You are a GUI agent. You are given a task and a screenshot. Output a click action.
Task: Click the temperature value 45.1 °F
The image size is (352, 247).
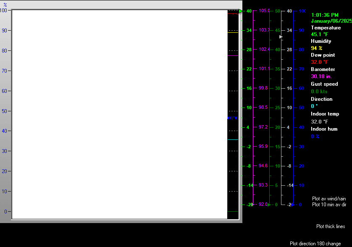coord(320,34)
